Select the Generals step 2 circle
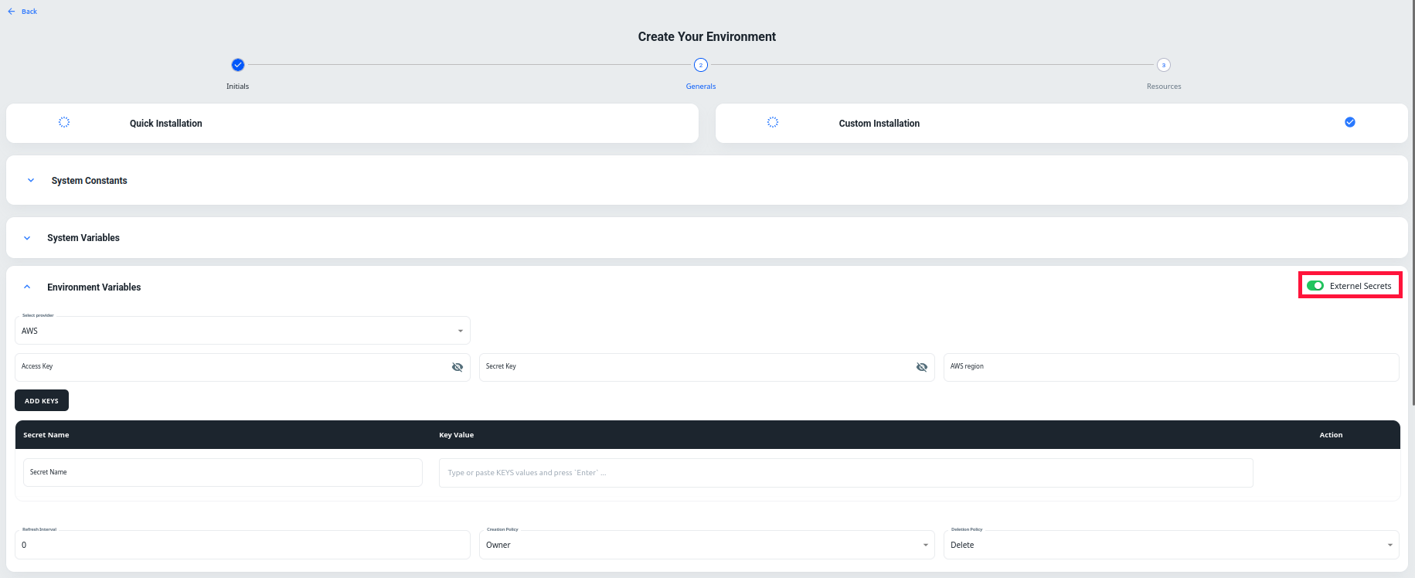Image resolution: width=1415 pixels, height=578 pixels. [701, 65]
